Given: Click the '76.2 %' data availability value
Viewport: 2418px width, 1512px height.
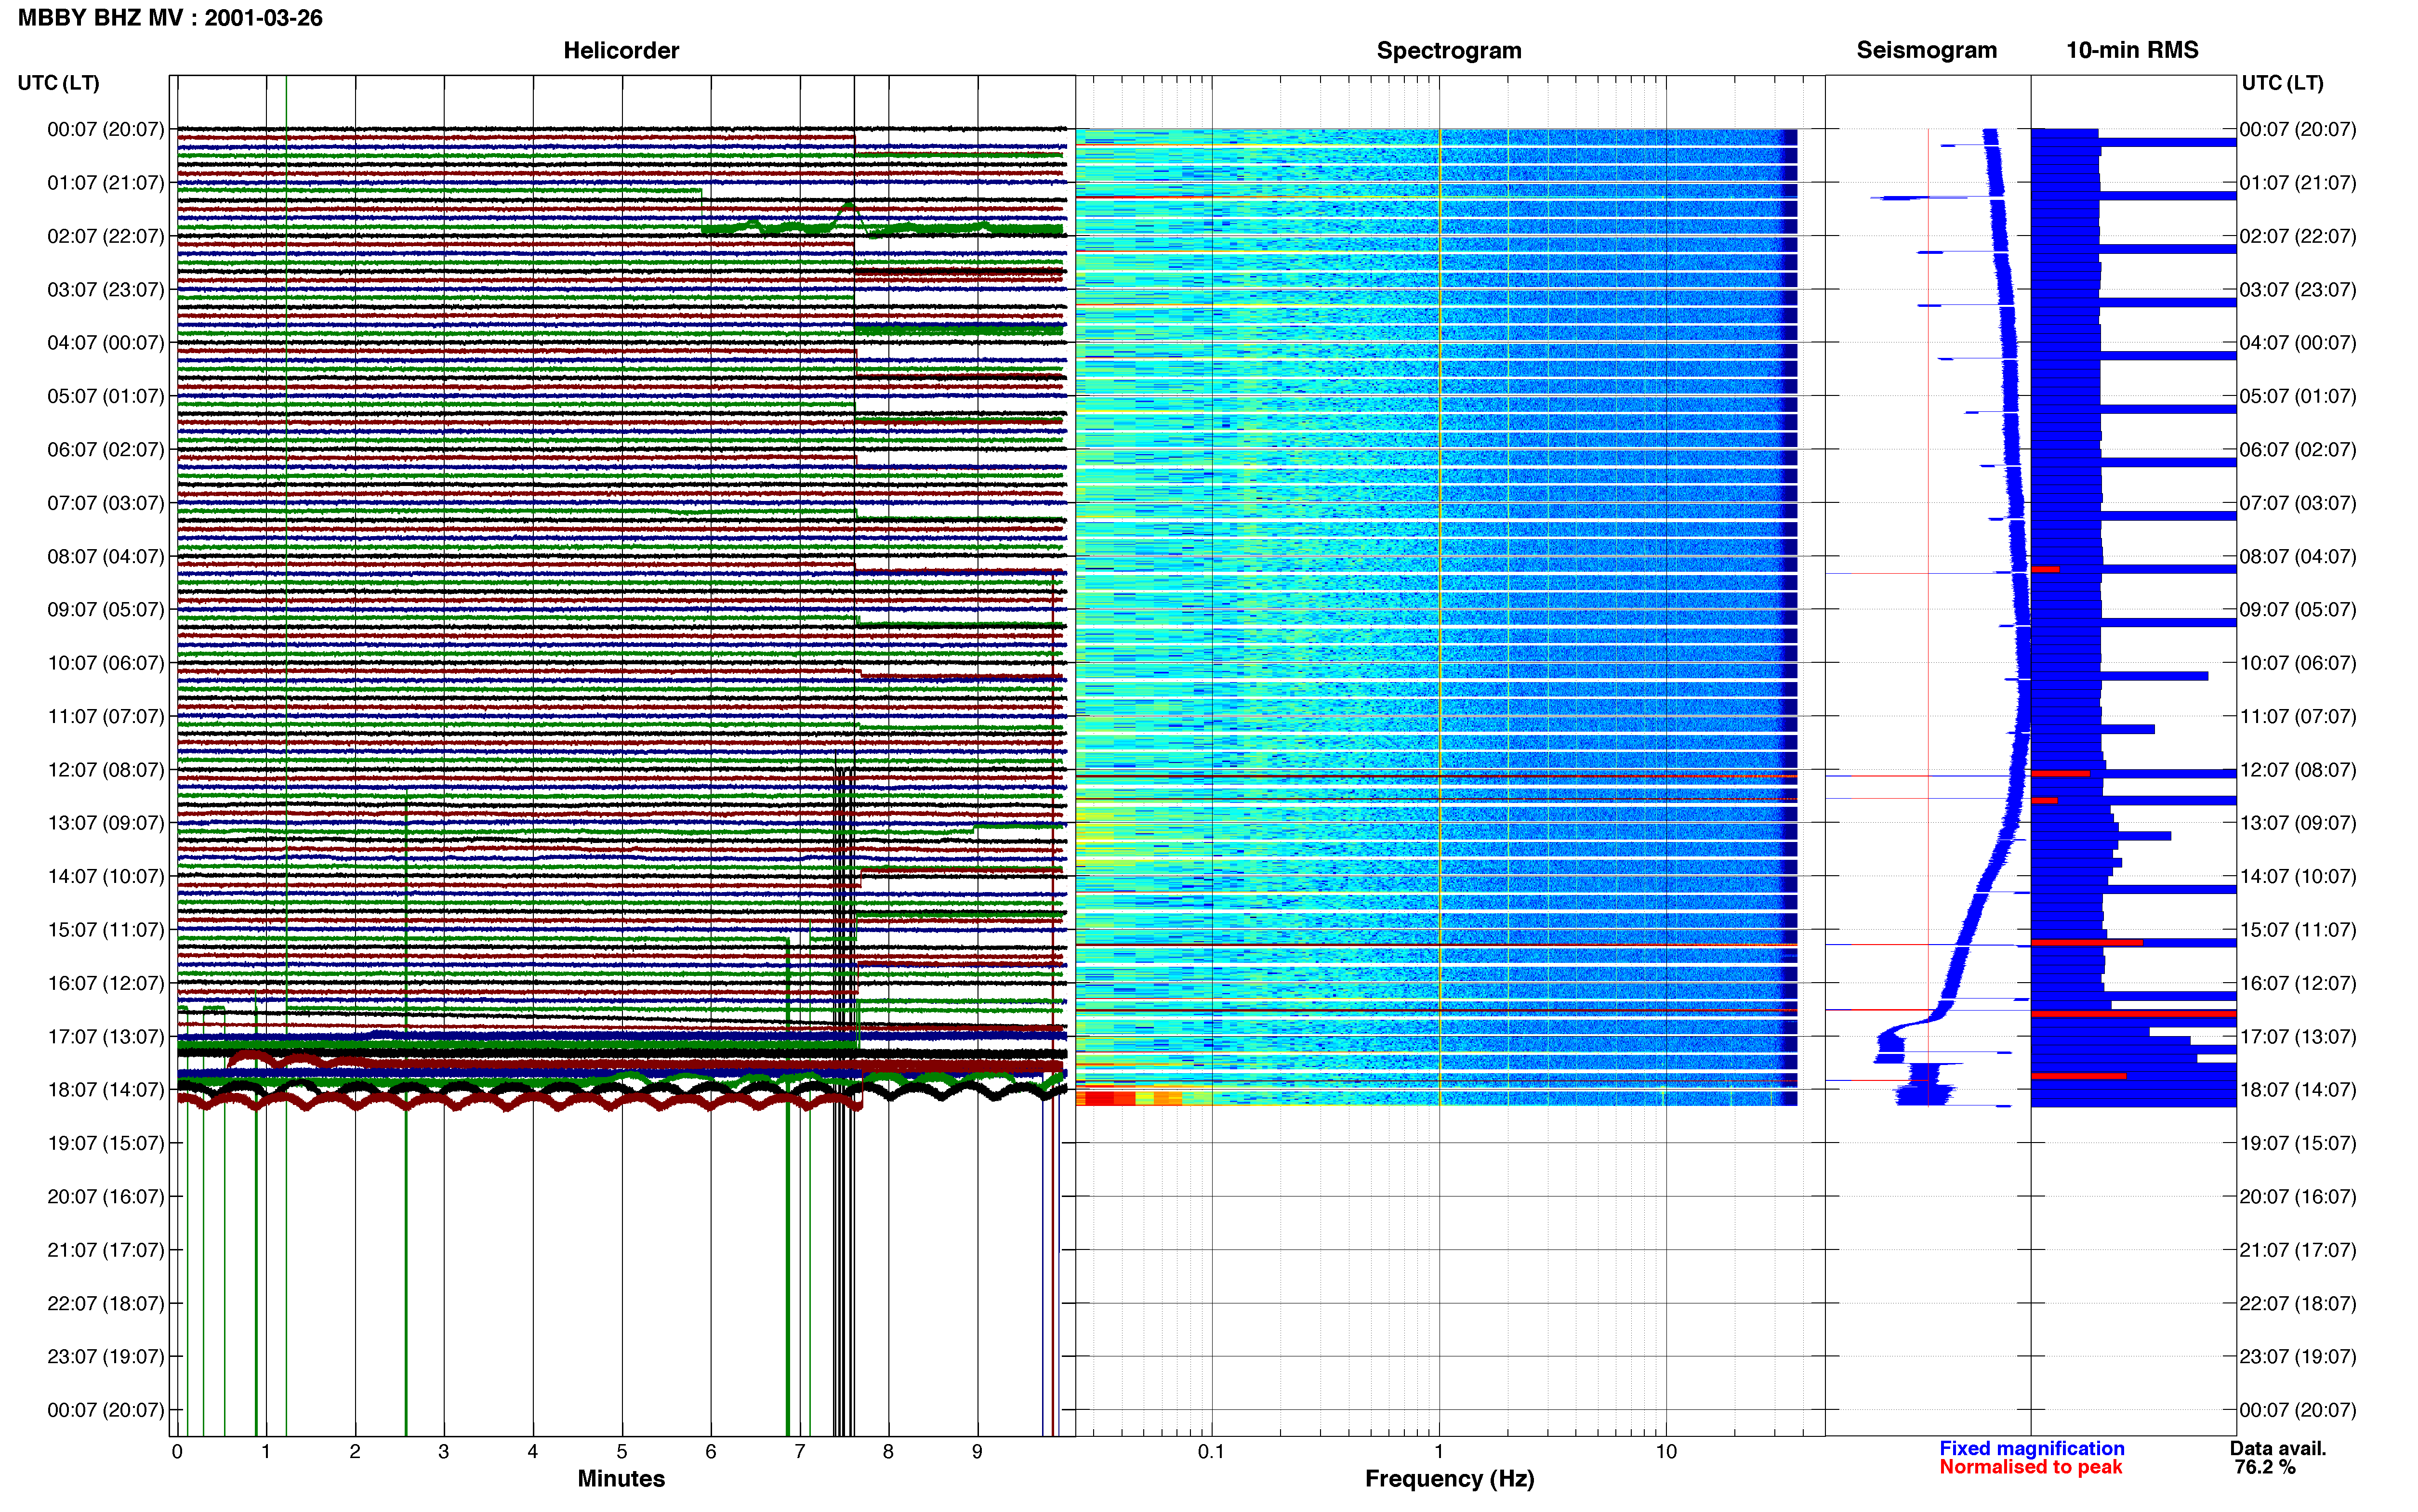Looking at the screenshot, I should 2265,1467.
